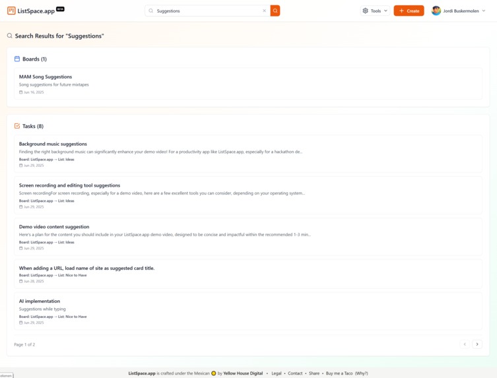Open Screen recording and editing tool suggestions task

[248, 195]
